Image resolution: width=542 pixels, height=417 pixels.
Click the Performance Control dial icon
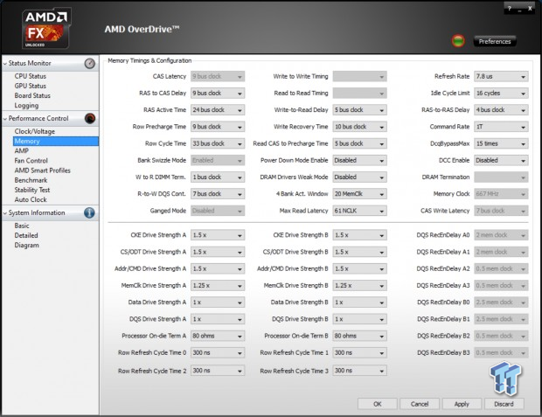pos(89,118)
